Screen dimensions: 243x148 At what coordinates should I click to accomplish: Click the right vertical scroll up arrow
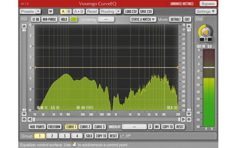(x=189, y=26)
